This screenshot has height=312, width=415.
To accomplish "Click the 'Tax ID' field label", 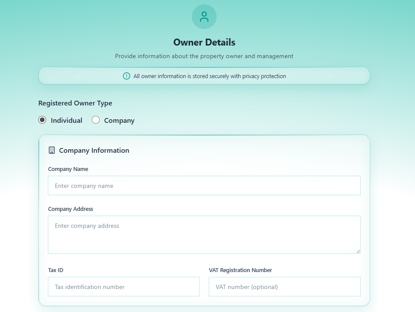I will [56, 270].
